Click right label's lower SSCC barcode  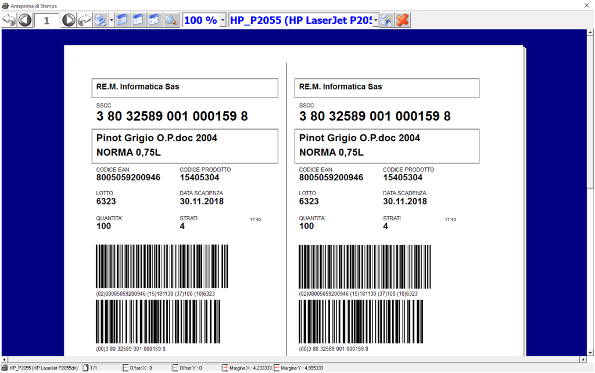point(361,321)
